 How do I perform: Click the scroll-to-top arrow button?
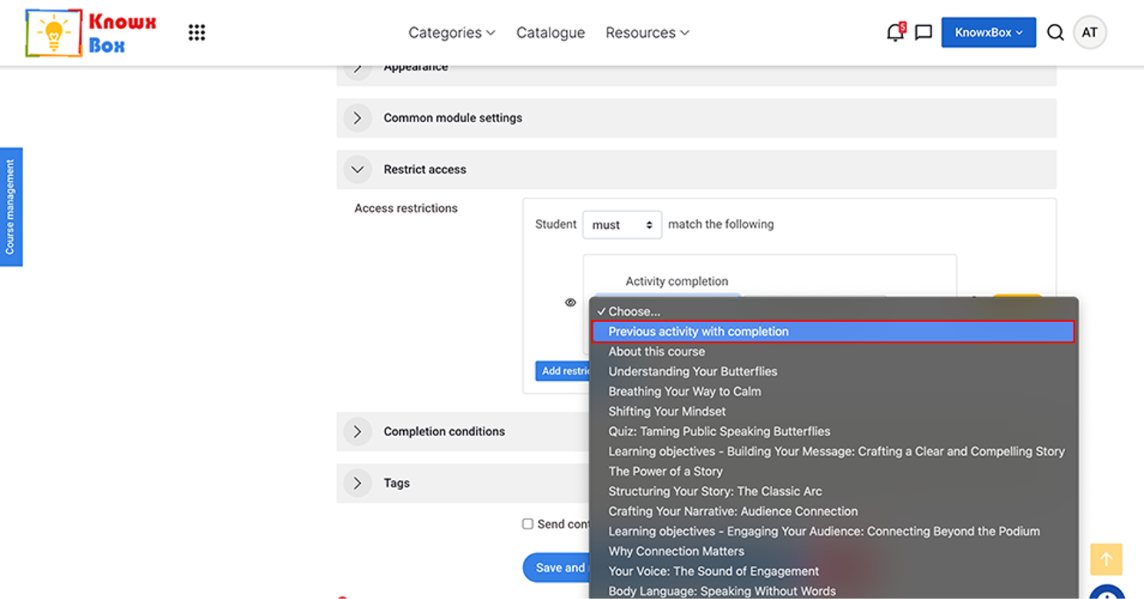1106,560
